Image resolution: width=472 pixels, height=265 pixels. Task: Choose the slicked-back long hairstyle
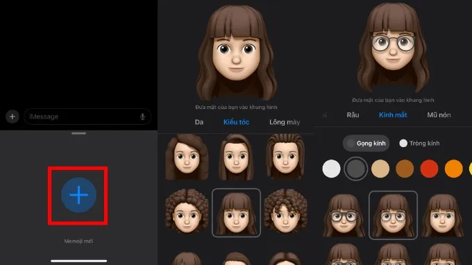coord(285,157)
